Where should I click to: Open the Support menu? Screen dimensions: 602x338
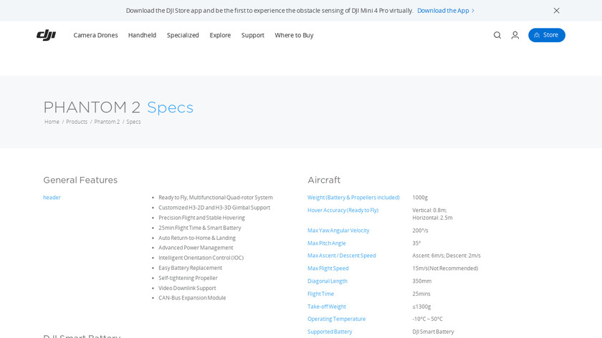(252, 35)
